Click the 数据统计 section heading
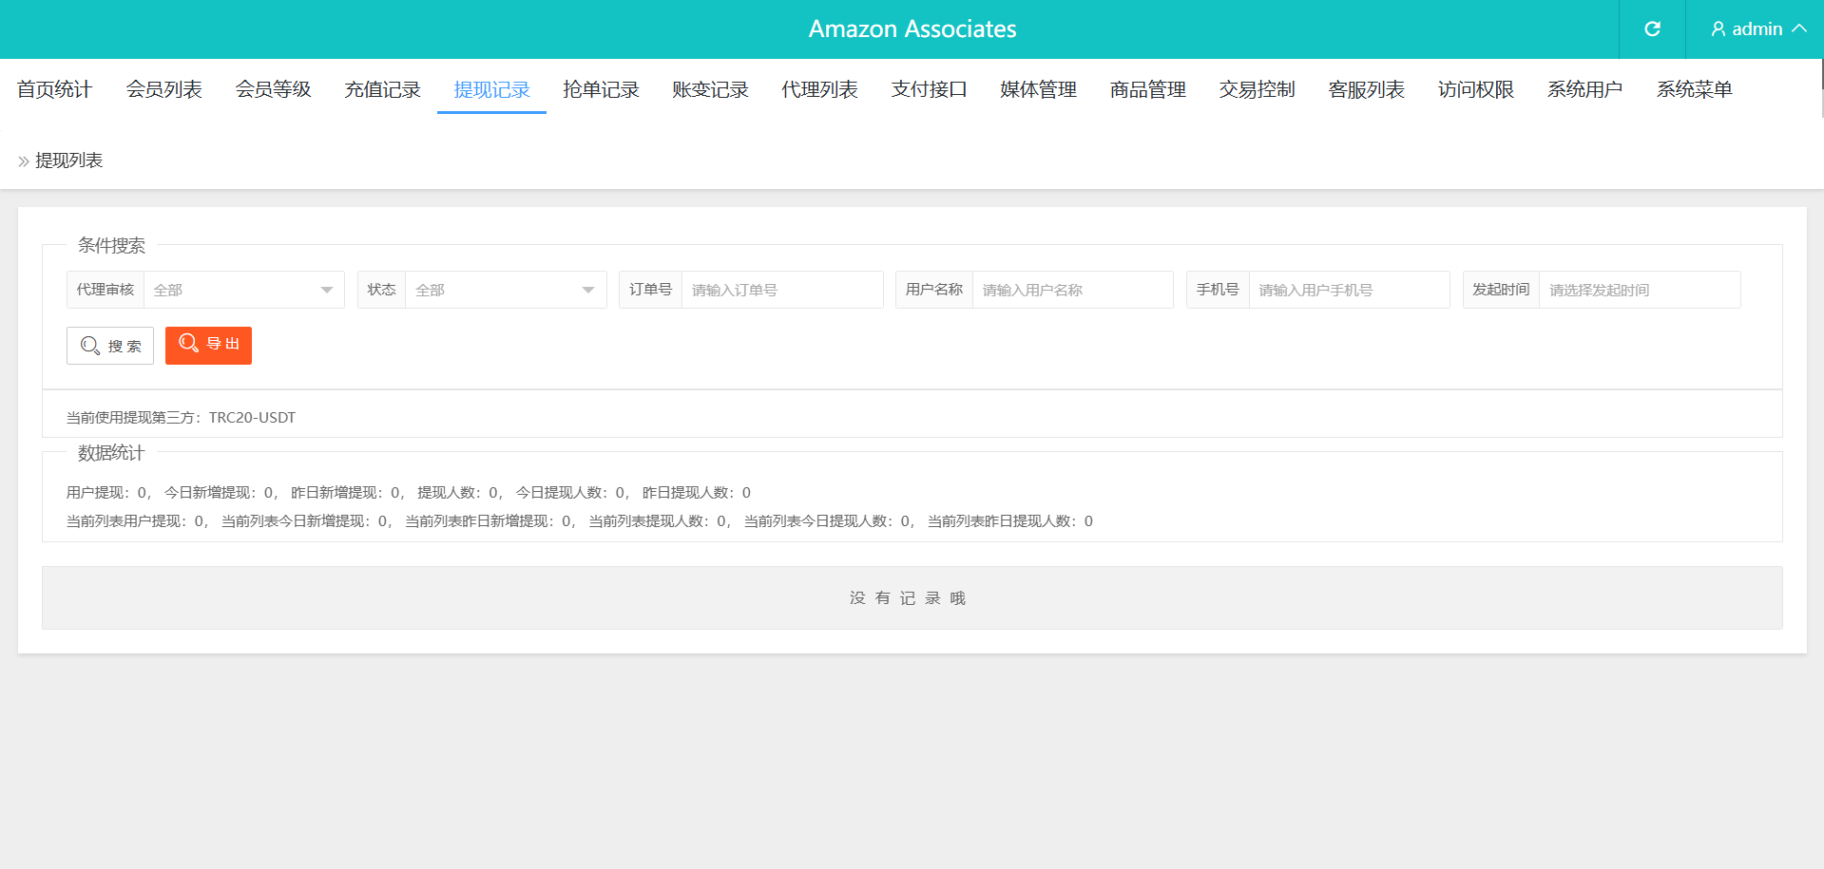Image resolution: width=1824 pixels, height=869 pixels. tap(111, 453)
